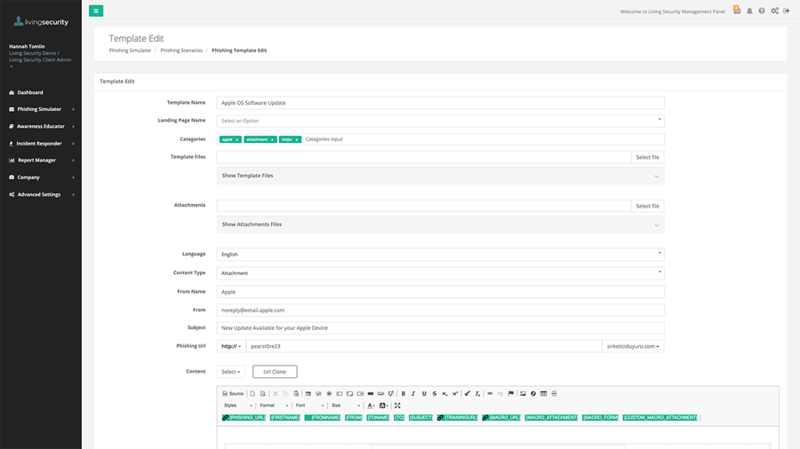The height and width of the screenshot is (449, 800).
Task: Click the Paste clipboard icon
Action: [296, 393]
